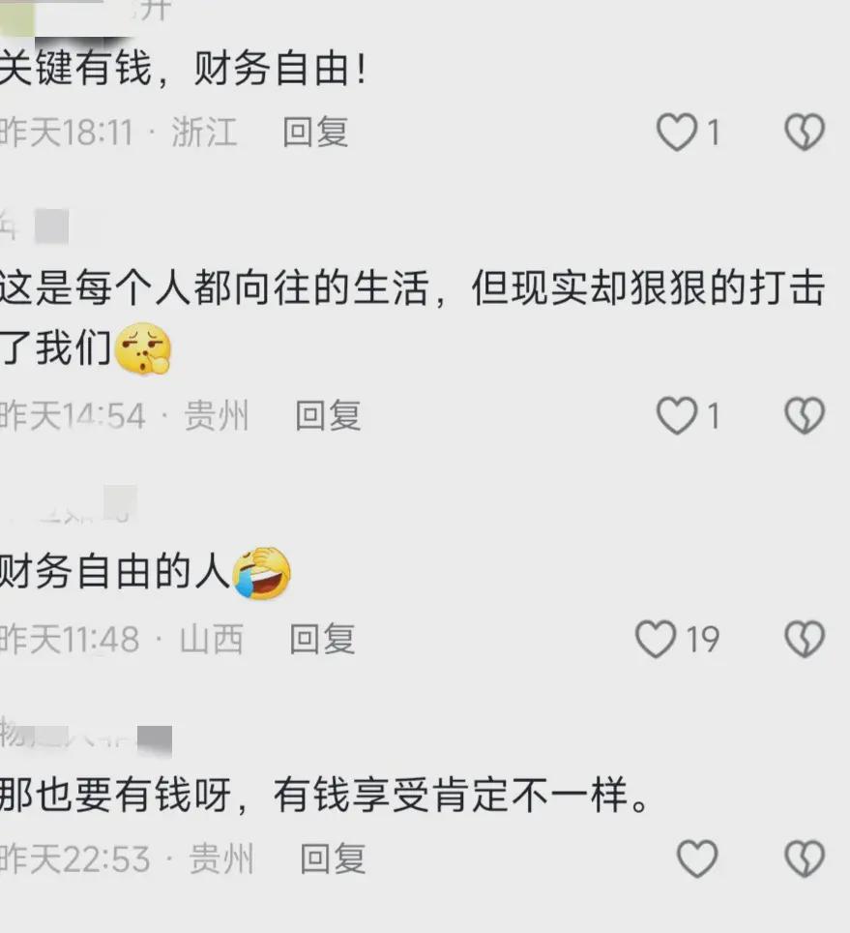Like the 昨天14:54 贵州 comment
The image size is (850, 933).
677,415
